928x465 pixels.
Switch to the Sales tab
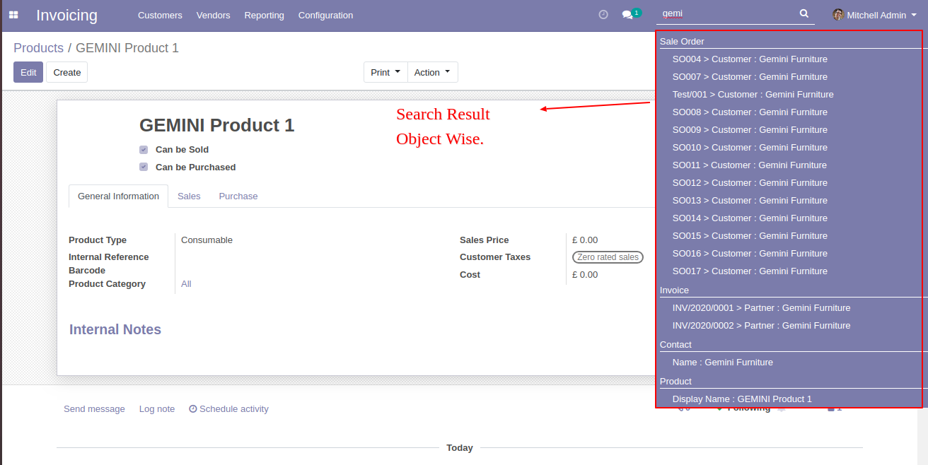(189, 196)
